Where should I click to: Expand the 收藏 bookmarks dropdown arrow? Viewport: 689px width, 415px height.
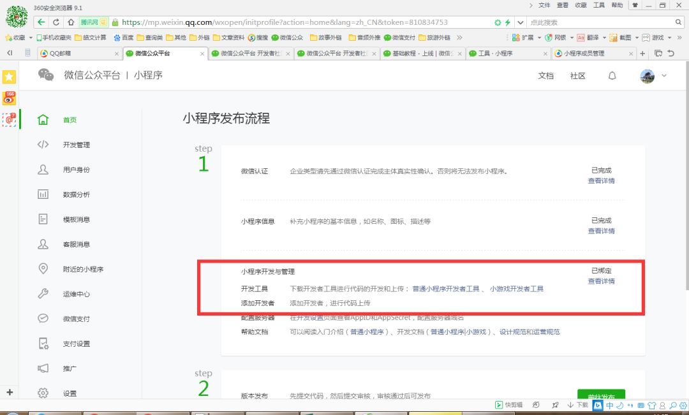[x=31, y=38]
